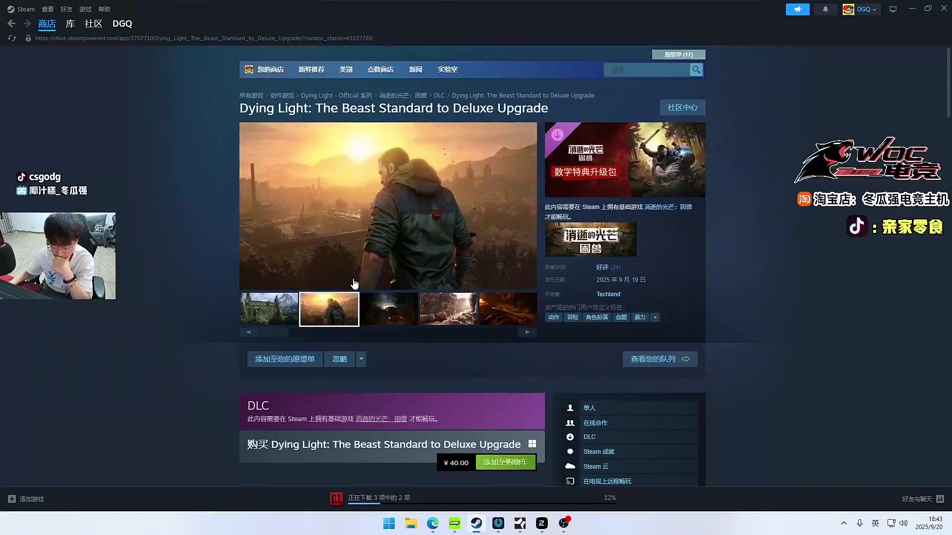Focus the store search field

pyautogui.click(x=647, y=70)
